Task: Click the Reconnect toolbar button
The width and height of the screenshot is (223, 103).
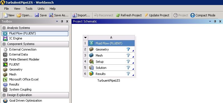Action: click(x=103, y=15)
